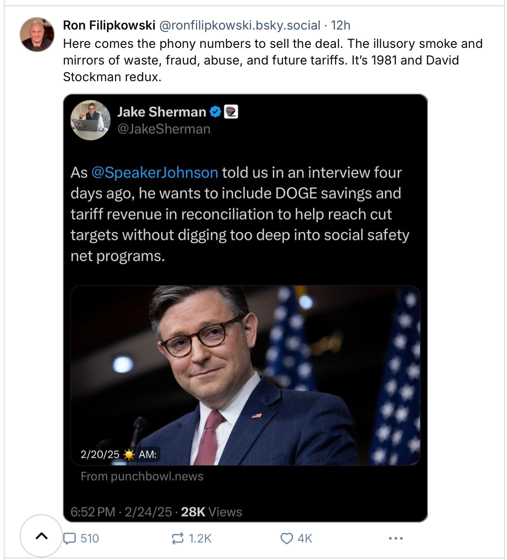Viewport: 507px width, 560px height.
Task: Repost using the repost arrows icon
Action: [x=177, y=538]
